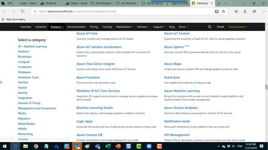The height and width of the screenshot is (150, 268).
Task: Open the Web Slice Gallery favorite
Action: click(14, 20)
